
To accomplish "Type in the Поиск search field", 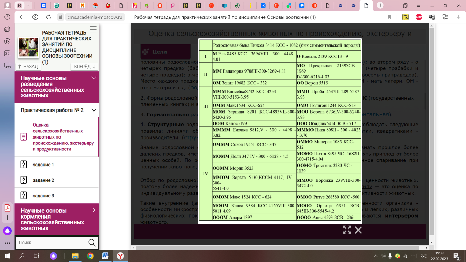I will [51, 243].
